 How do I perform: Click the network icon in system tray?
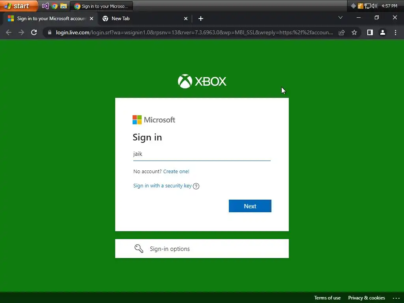pos(368,6)
